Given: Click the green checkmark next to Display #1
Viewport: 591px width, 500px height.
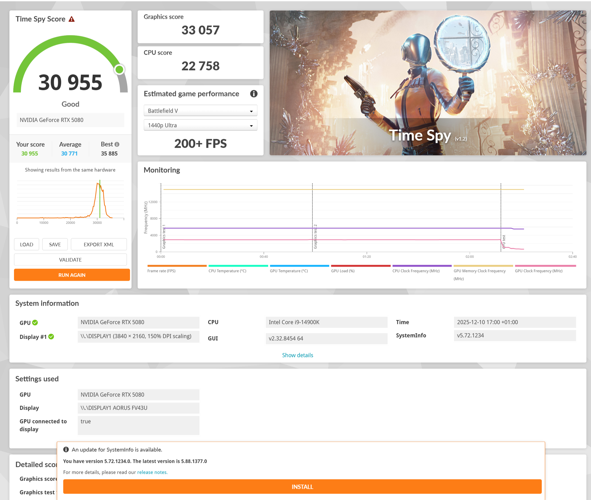Looking at the screenshot, I should coord(51,336).
